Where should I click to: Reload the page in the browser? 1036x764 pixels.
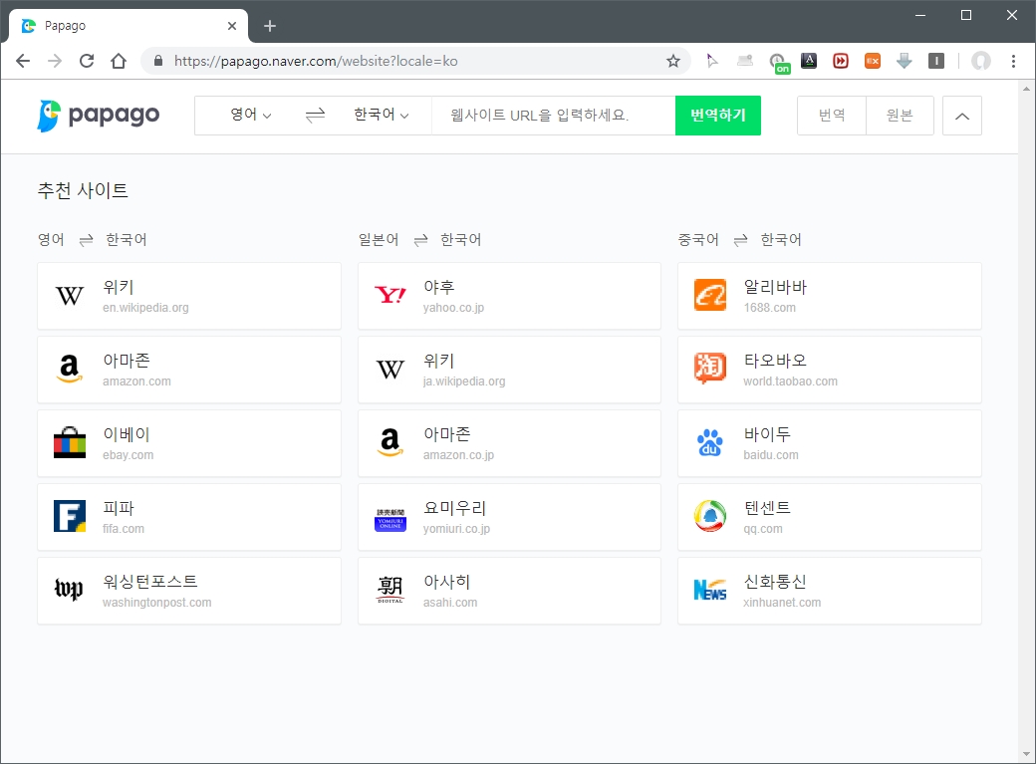87,62
